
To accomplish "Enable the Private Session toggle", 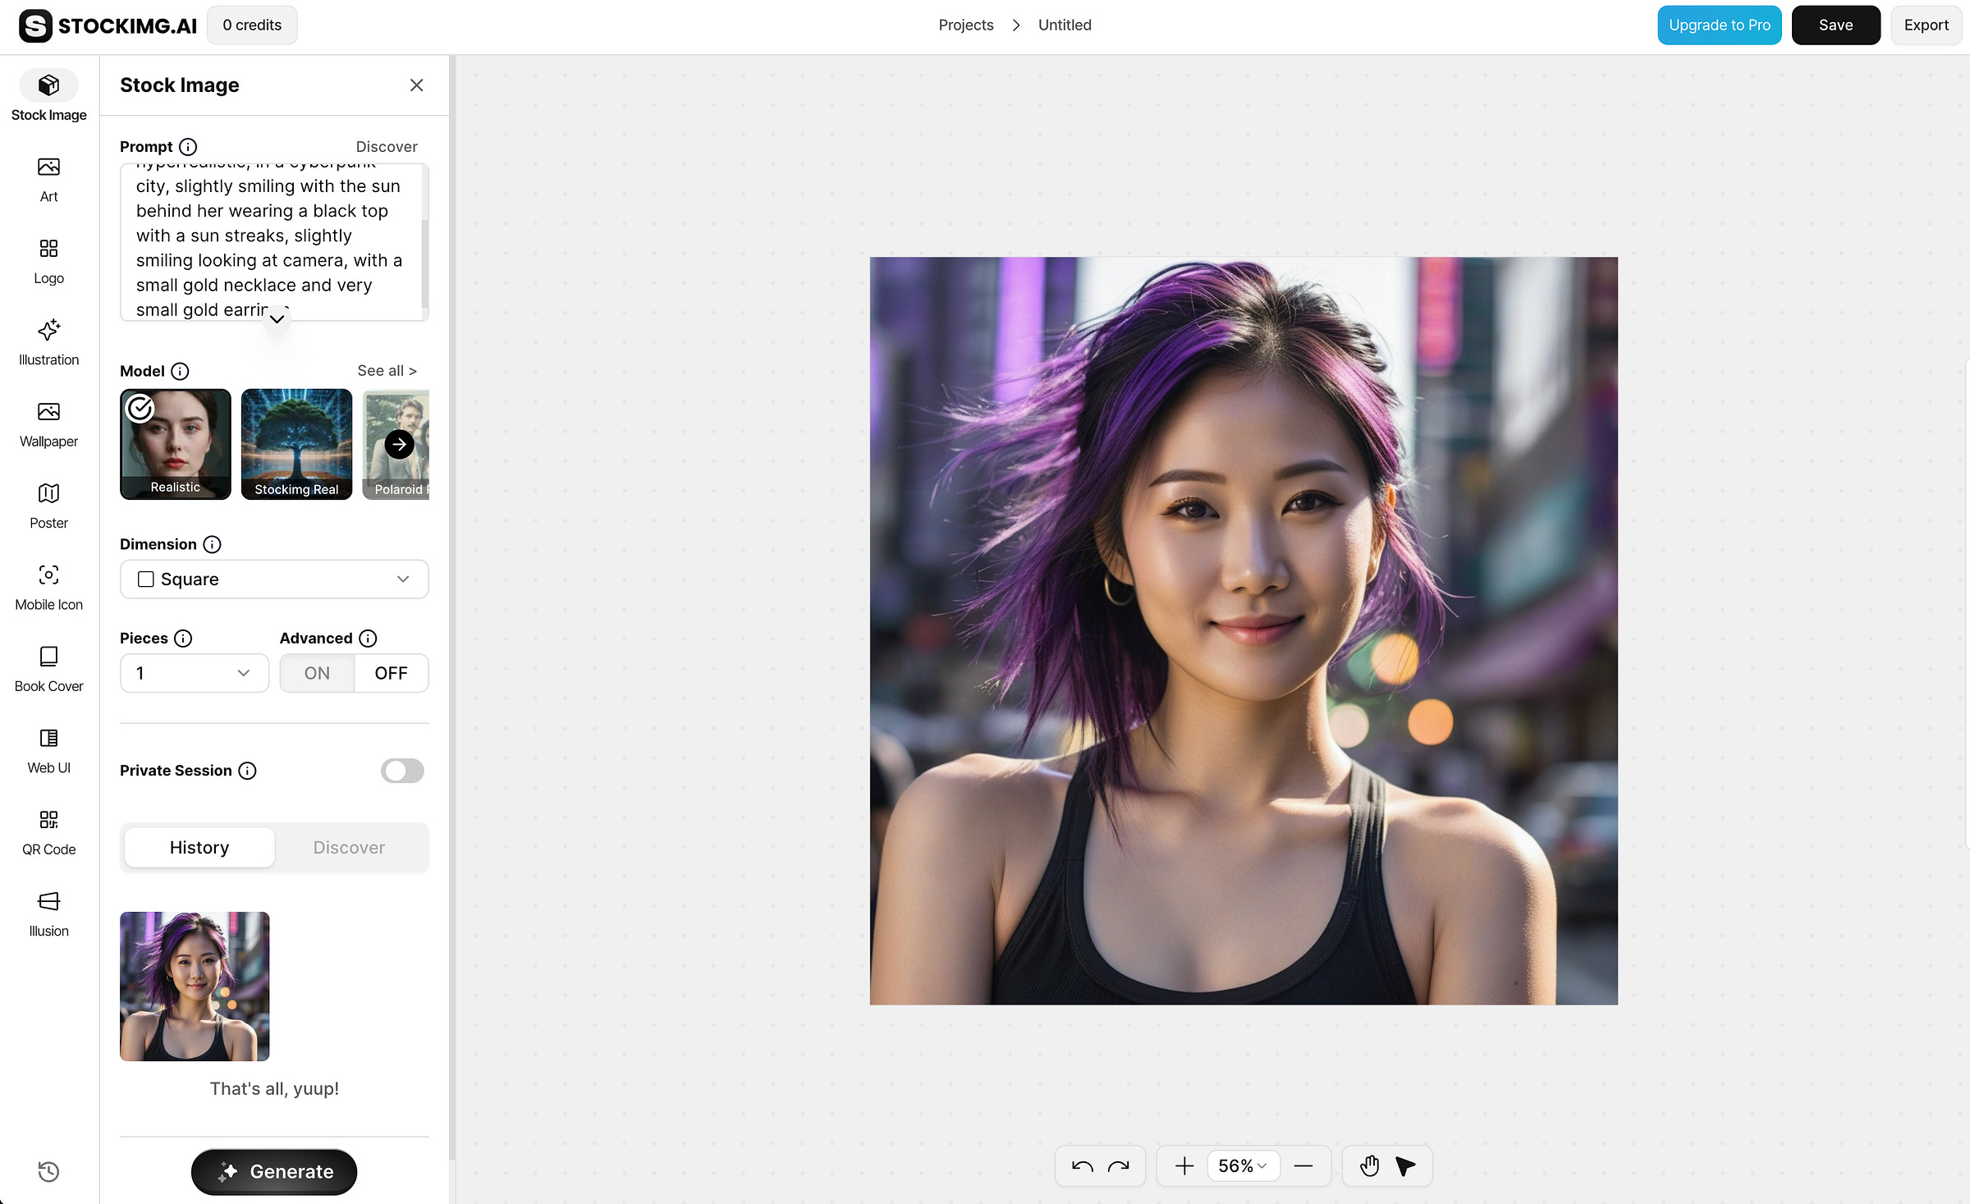I will [x=402, y=770].
